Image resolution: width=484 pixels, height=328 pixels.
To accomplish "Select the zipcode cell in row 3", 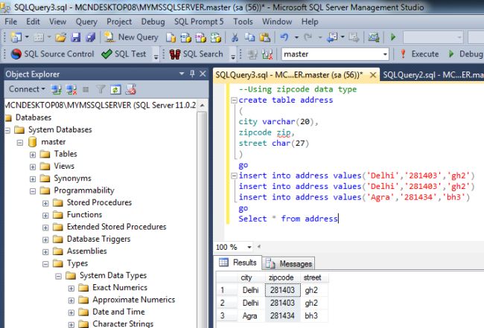I will tap(281, 317).
